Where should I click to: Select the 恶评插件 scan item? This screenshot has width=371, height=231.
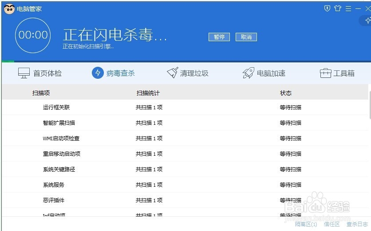click(x=54, y=200)
